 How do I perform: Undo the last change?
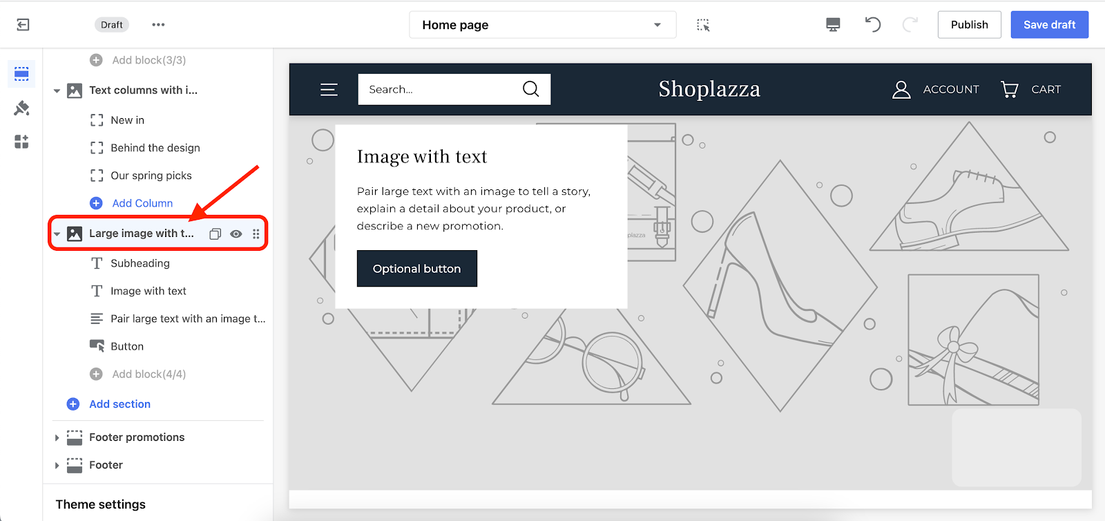tap(873, 25)
